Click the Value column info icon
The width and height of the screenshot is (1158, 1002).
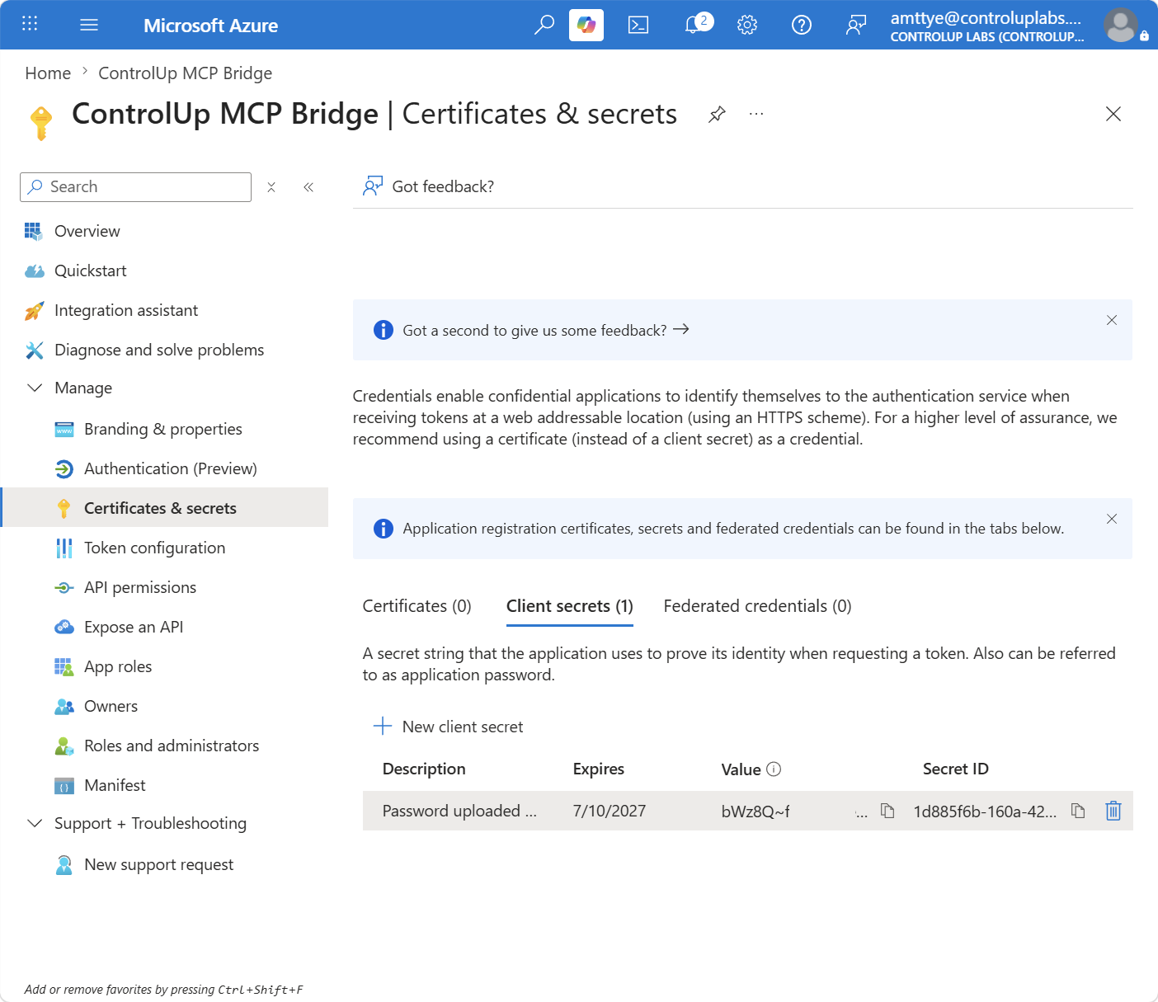point(774,769)
